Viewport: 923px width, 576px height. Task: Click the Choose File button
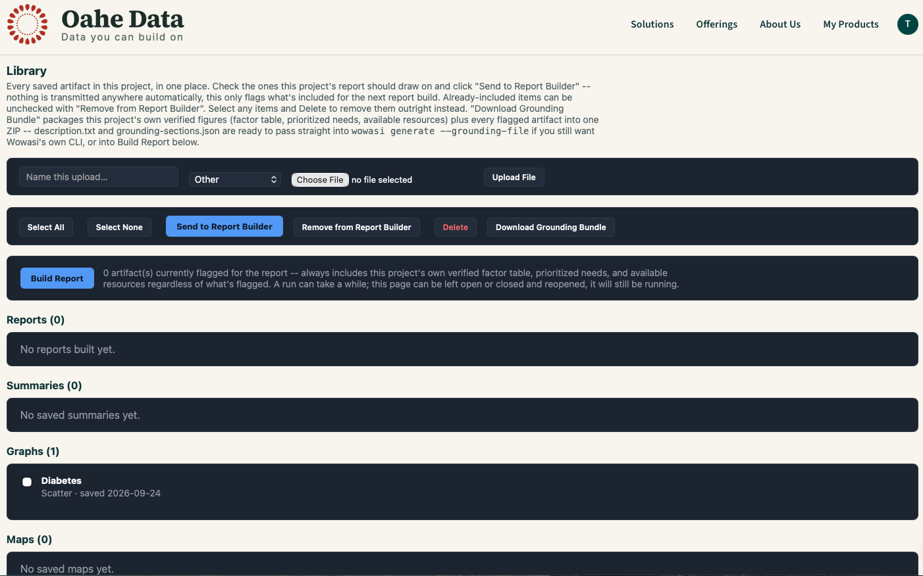(320, 180)
